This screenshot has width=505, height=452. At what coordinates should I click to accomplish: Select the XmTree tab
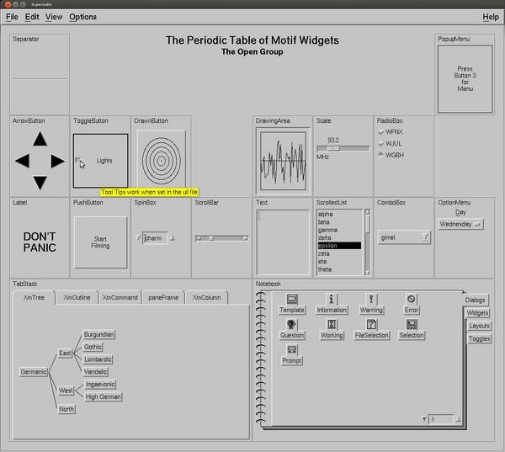(x=34, y=297)
